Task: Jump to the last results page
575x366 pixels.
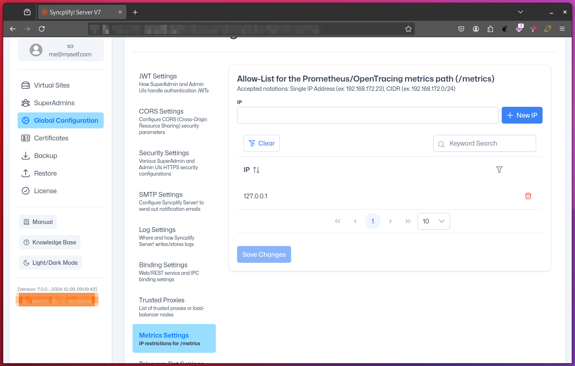Action: pyautogui.click(x=408, y=221)
